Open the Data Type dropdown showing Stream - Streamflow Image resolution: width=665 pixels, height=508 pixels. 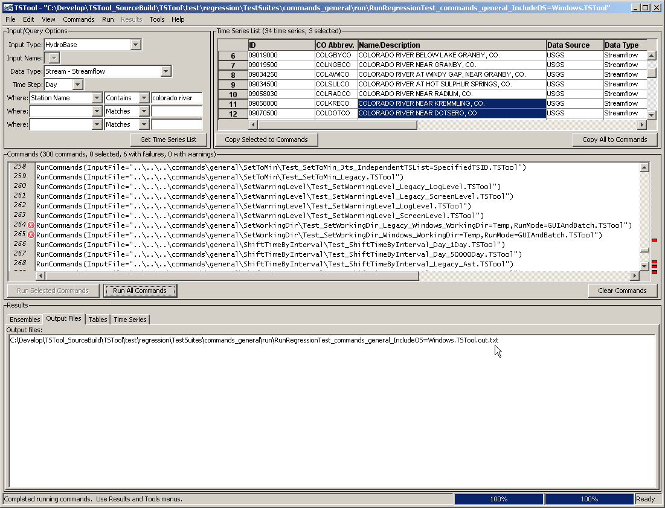[165, 71]
